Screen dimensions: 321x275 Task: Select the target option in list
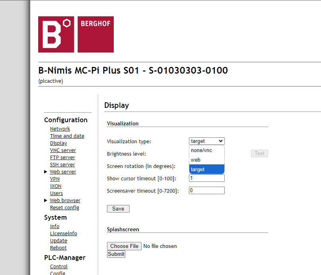207,170
